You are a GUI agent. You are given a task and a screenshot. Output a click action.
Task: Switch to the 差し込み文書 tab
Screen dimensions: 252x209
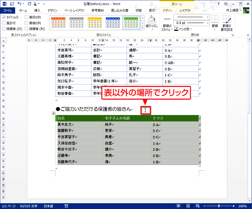(x=120, y=10)
